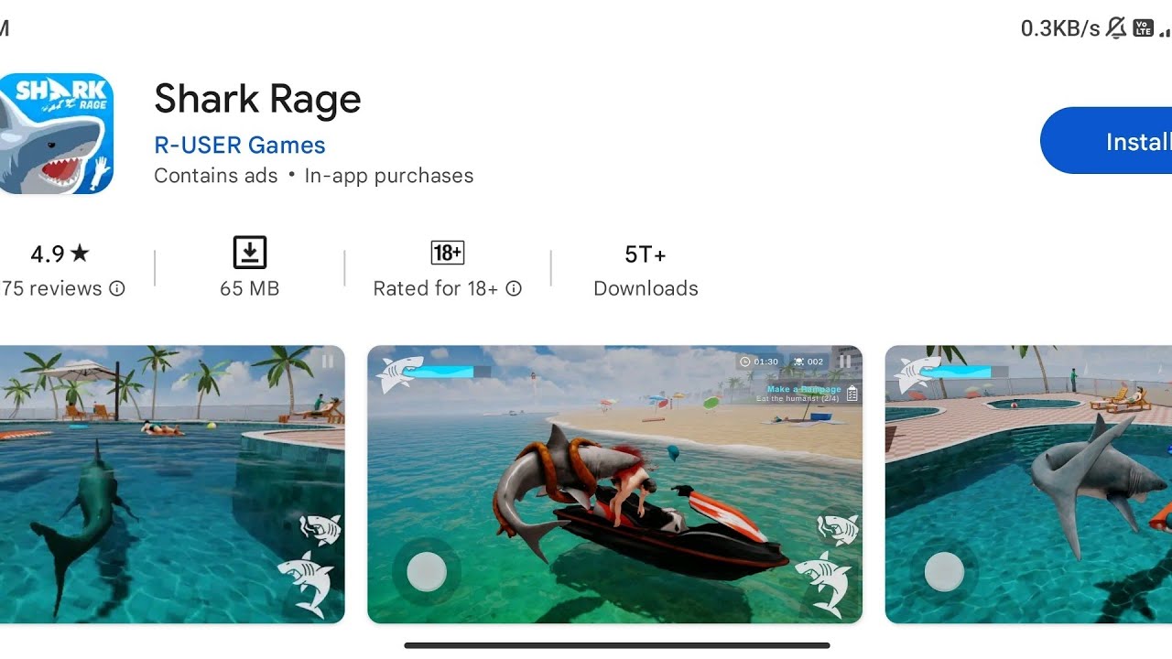Open R-USER Games developer page

pos(240,146)
